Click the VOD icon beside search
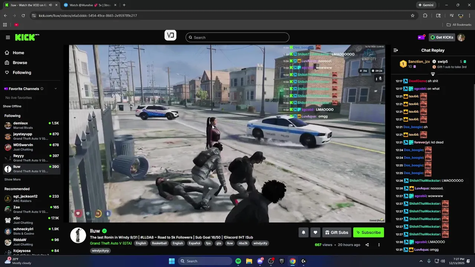This screenshot has height=267, width=475. click(170, 35)
